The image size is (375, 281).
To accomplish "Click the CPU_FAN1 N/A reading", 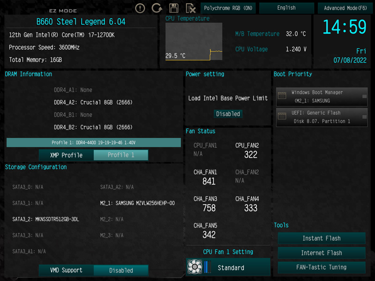I will [205, 149].
